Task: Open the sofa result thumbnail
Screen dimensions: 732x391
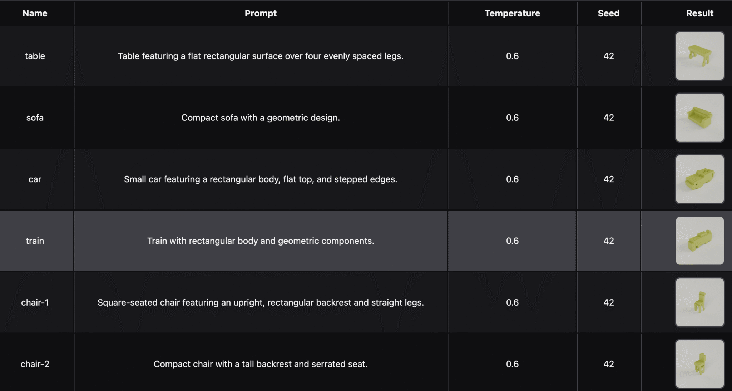Action: tap(699, 118)
